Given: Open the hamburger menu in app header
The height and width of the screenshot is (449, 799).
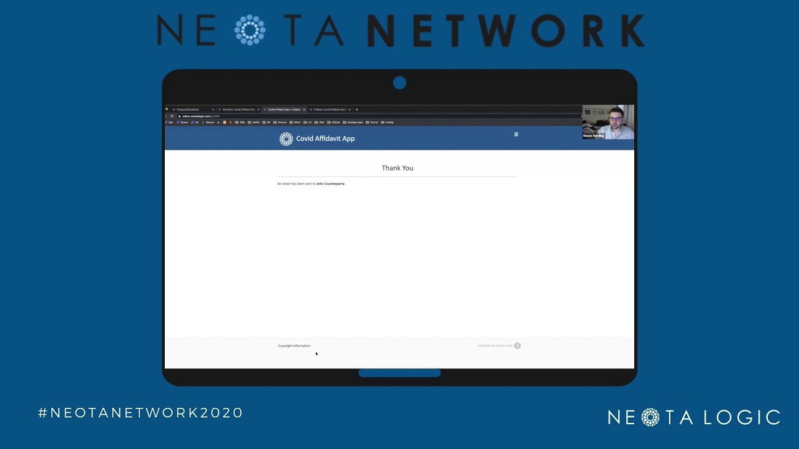Looking at the screenshot, I should [x=516, y=134].
